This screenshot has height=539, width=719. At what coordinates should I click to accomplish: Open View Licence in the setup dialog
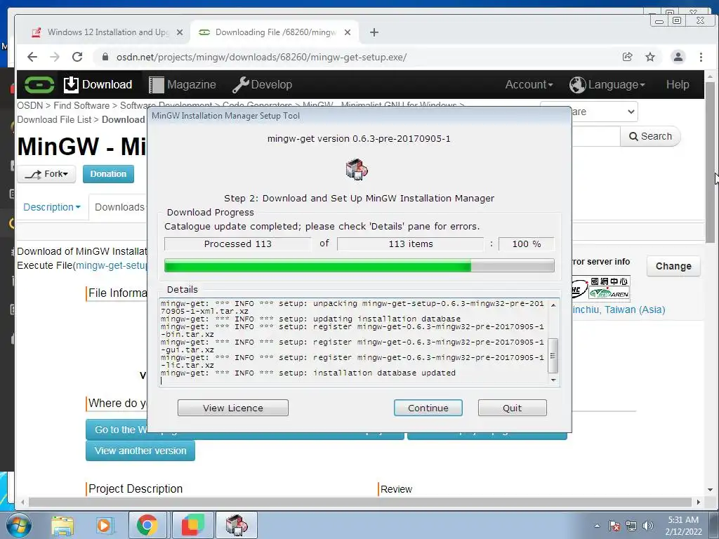233,408
